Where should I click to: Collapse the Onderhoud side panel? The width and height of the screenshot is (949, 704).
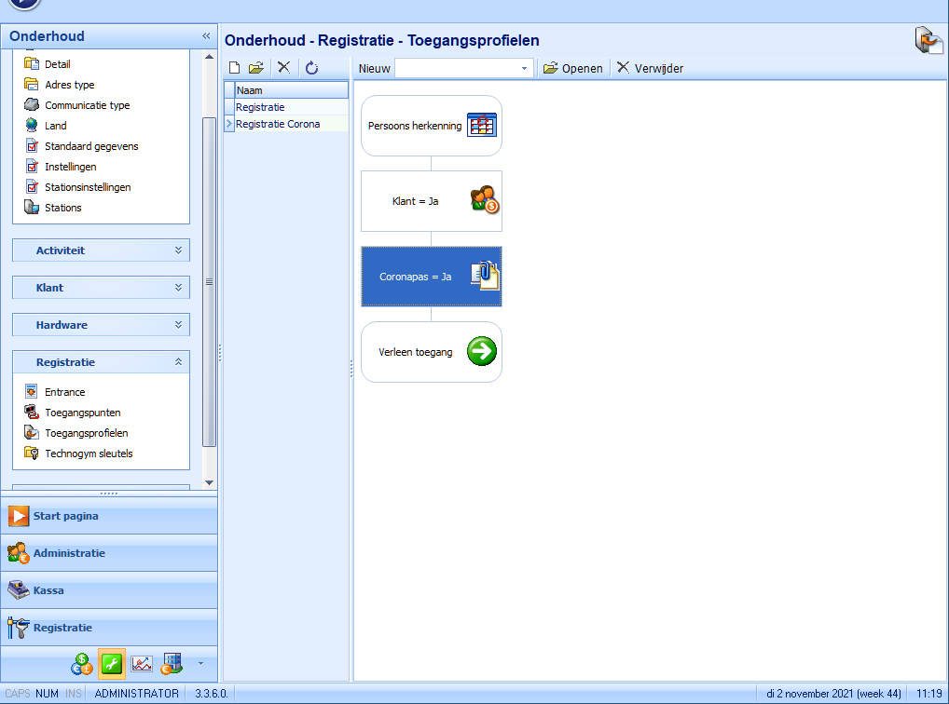(x=206, y=36)
